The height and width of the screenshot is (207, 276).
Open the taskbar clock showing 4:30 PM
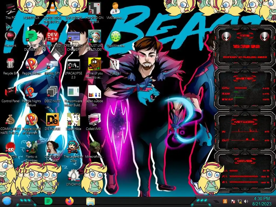[262, 201]
